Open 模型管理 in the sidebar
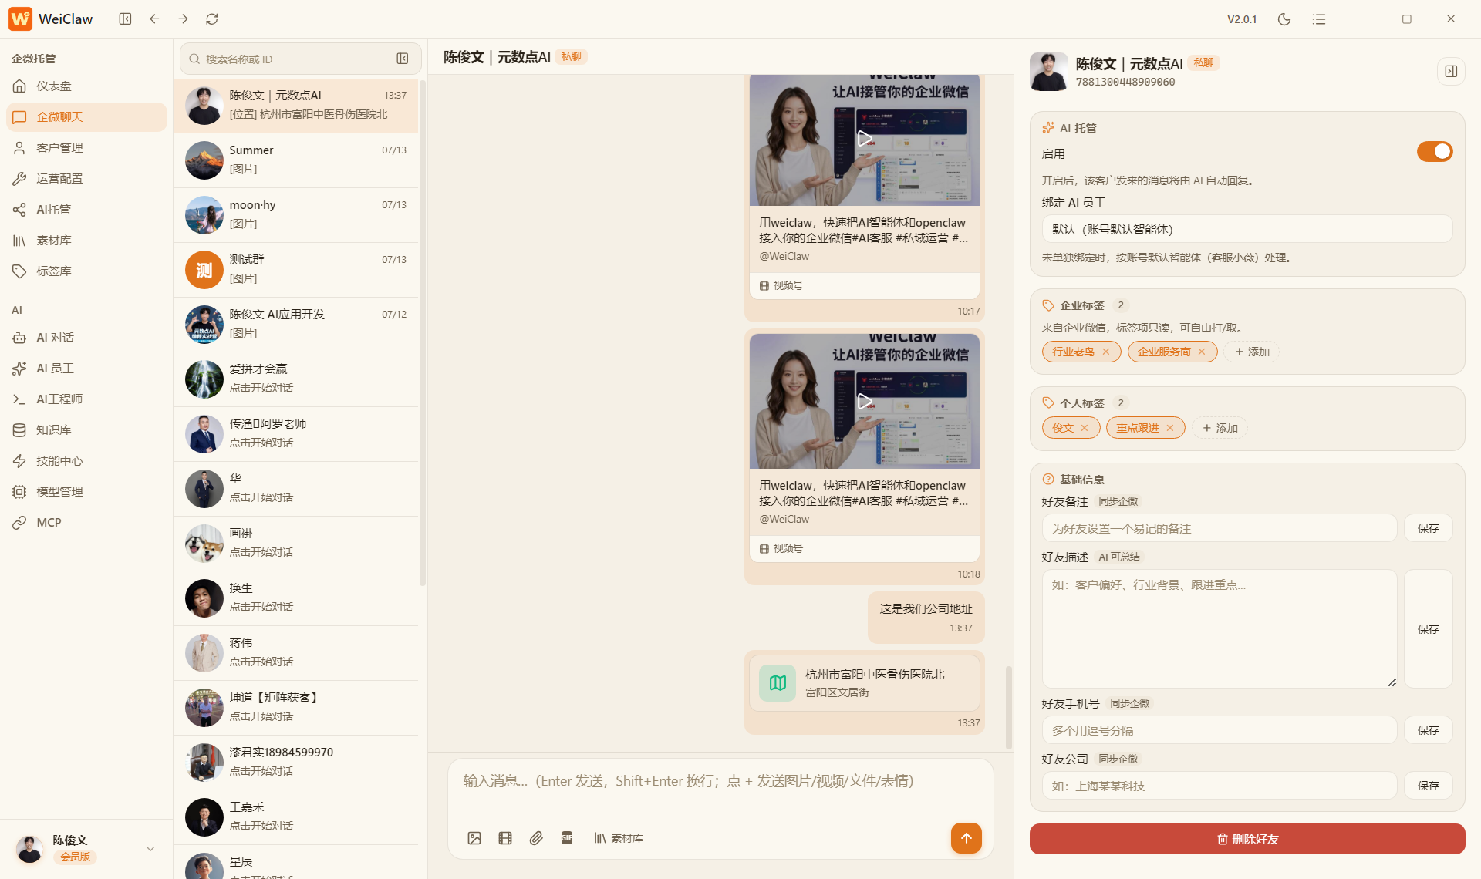 coord(86,492)
